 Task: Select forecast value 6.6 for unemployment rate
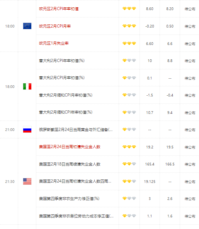pos(170,43)
